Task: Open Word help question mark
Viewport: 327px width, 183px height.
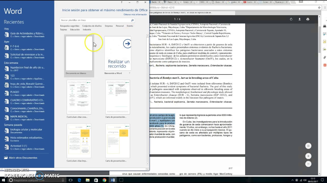Action: pyautogui.click(x=122, y=2)
